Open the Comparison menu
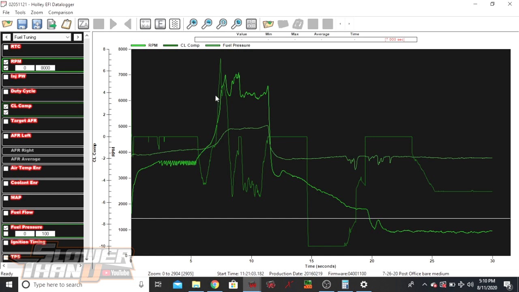The width and height of the screenshot is (519, 292). 60,13
